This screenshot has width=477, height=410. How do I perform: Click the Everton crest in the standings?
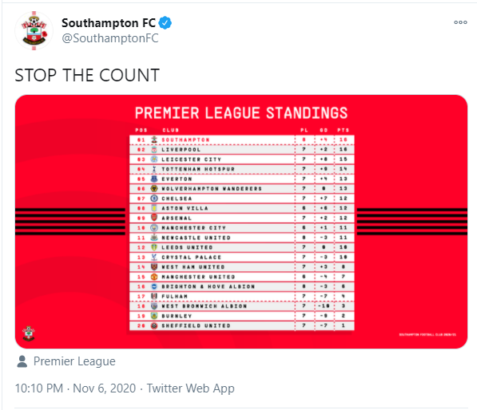(154, 179)
